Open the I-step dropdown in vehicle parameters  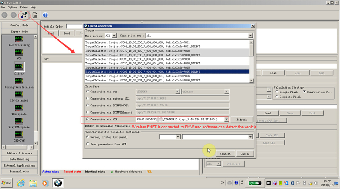pyautogui.click(x=250, y=137)
